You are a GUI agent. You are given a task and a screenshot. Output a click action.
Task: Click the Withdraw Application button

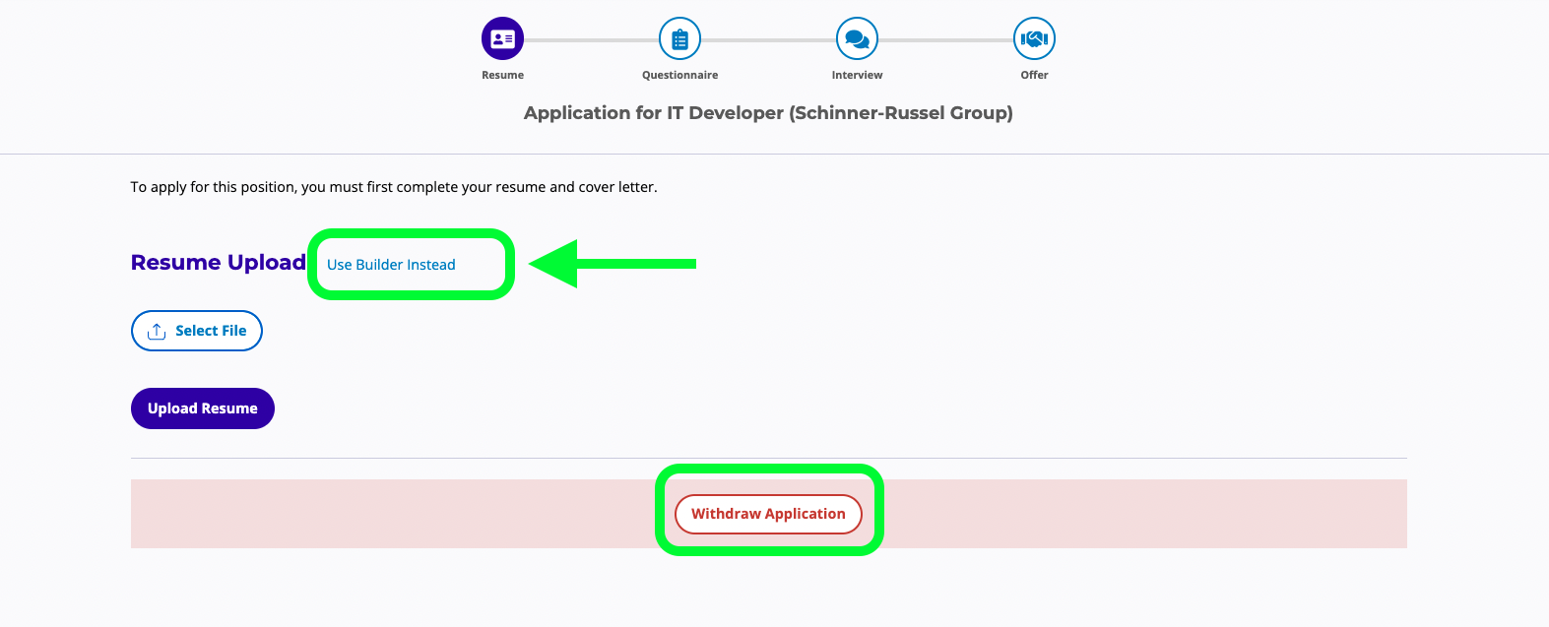click(768, 514)
